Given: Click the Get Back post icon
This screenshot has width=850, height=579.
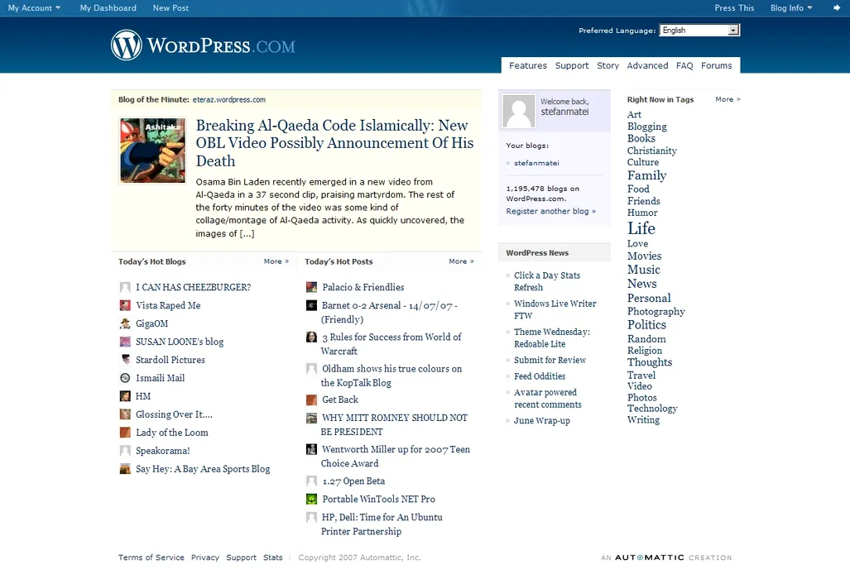Looking at the screenshot, I should [312, 400].
